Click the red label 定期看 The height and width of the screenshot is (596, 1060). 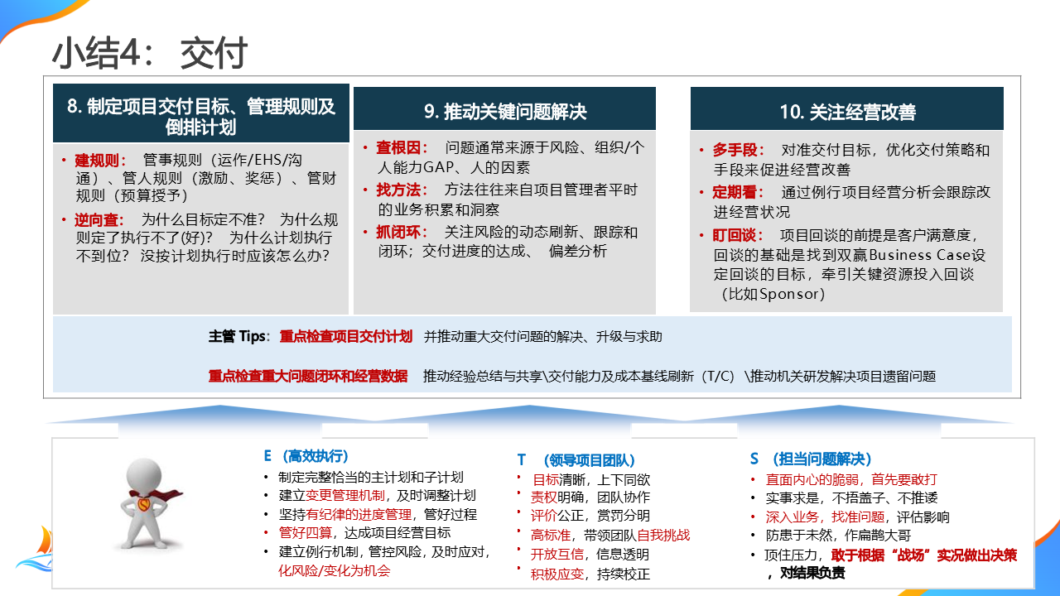point(740,192)
